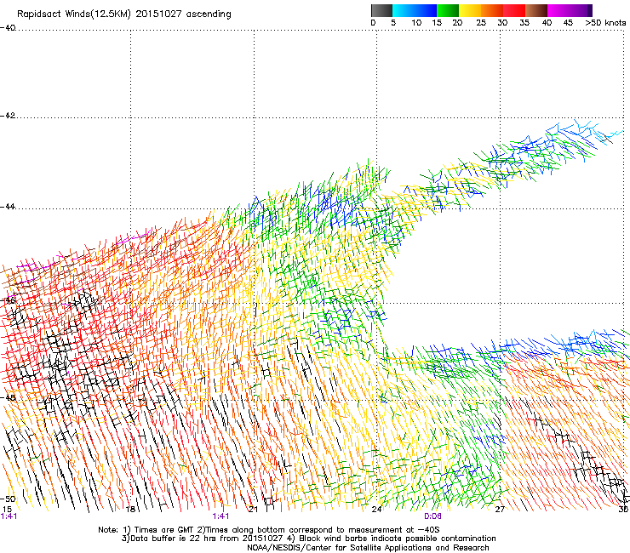
Task: Click the latitude label "-50"
Action: click(x=8, y=499)
